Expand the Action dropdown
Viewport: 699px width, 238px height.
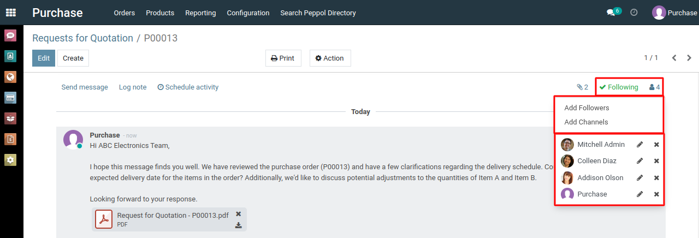click(x=330, y=58)
